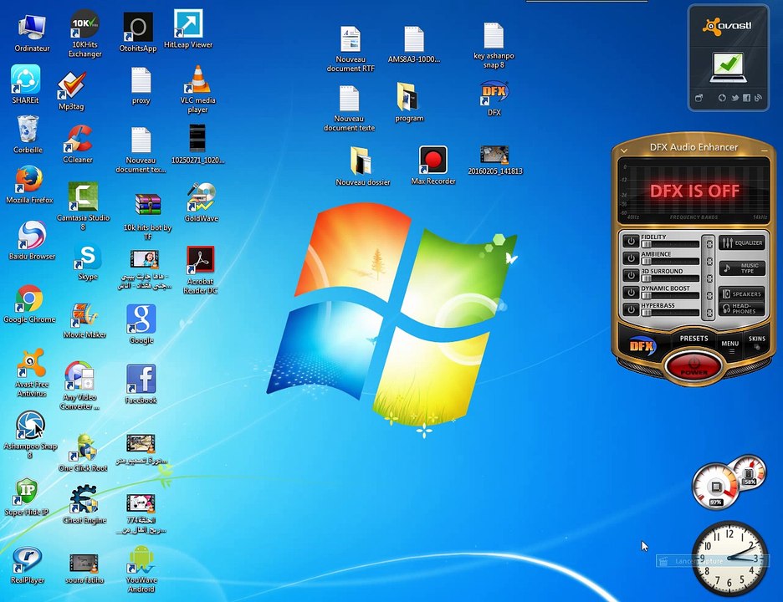Open the YouWave Android shortcut
Image resolution: width=783 pixels, height=602 pixels.
[141, 569]
